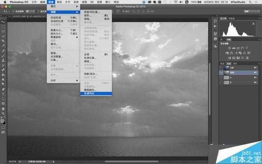Select the Move tool
This screenshot has width=262, height=164.
[3, 22]
